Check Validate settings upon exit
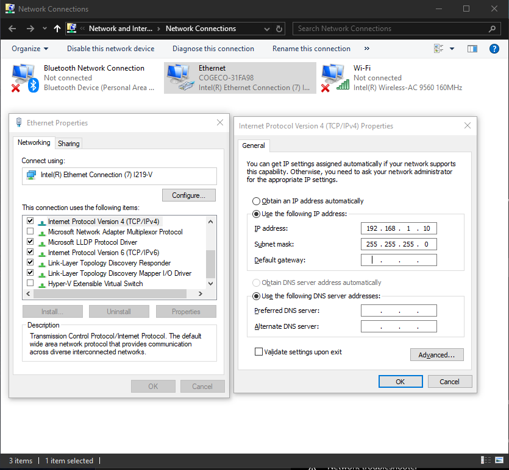509x470 pixels. tap(258, 351)
